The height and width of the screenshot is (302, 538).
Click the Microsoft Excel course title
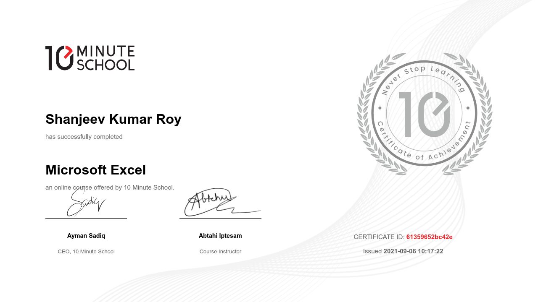tap(95, 170)
